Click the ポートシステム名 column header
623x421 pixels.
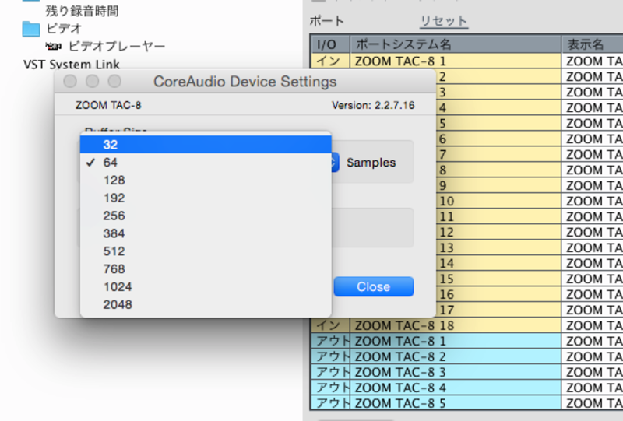tap(456, 44)
